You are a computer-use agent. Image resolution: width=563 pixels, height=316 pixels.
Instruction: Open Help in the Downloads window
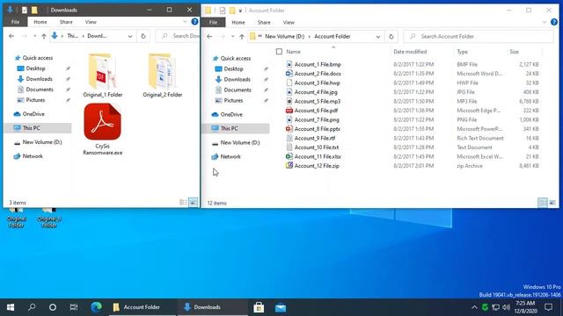(x=194, y=22)
